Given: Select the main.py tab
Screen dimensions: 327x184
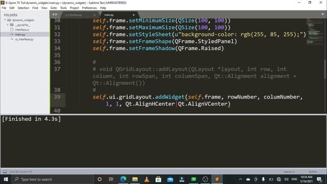Looking at the screenshot, I should 109,15.
